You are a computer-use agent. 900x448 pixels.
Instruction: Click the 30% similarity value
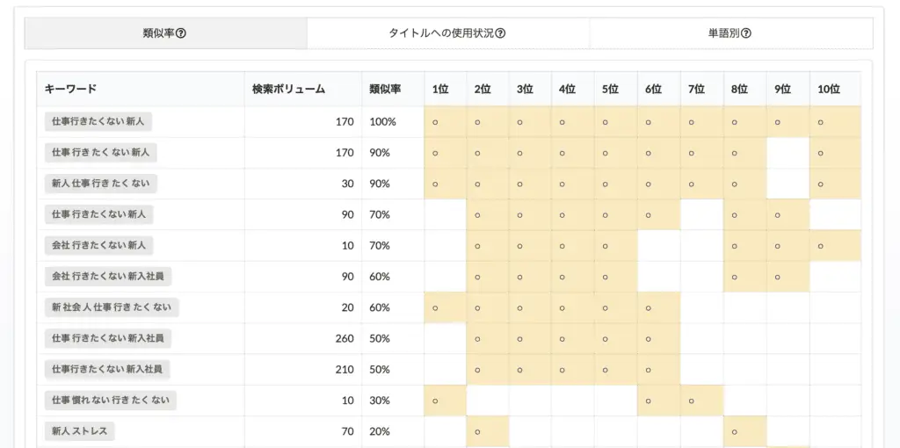tap(380, 401)
